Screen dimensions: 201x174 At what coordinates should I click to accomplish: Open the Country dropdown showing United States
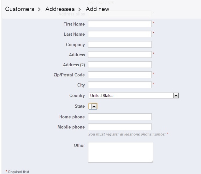coord(134,96)
